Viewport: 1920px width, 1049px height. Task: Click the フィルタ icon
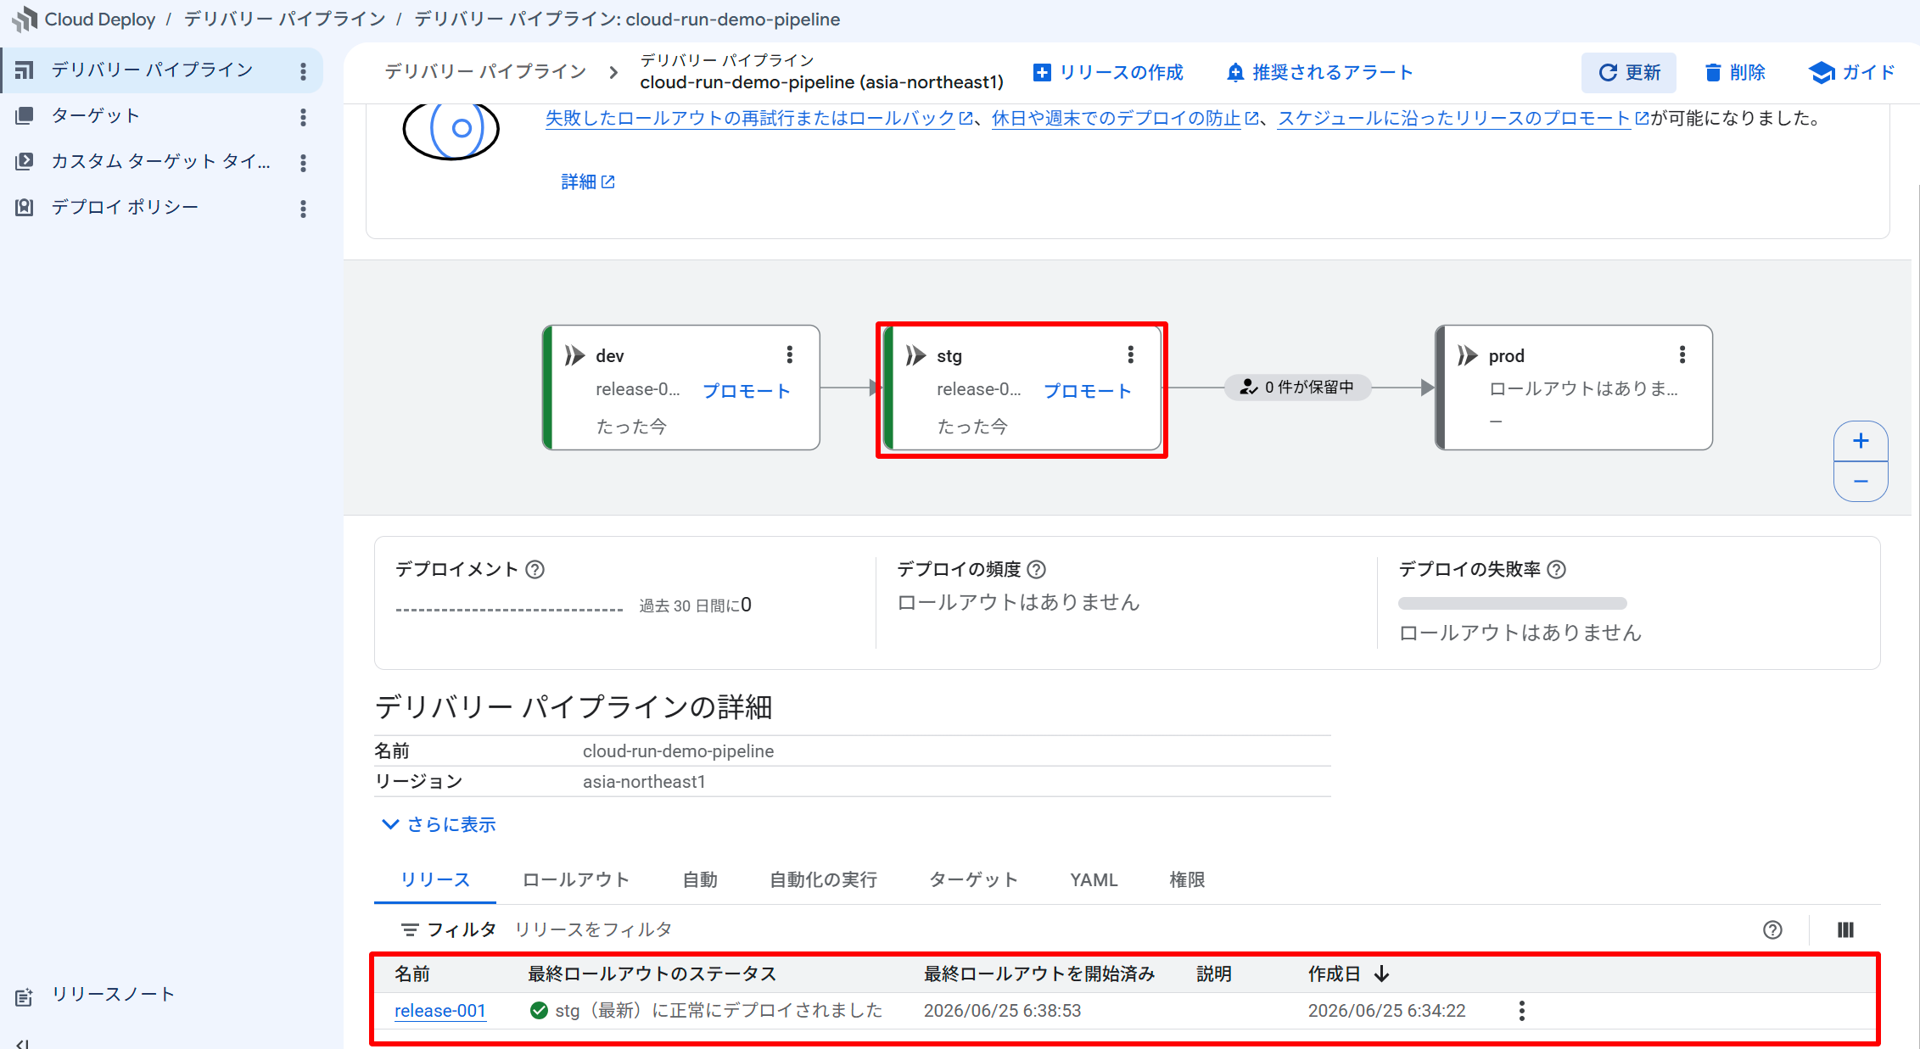[410, 930]
